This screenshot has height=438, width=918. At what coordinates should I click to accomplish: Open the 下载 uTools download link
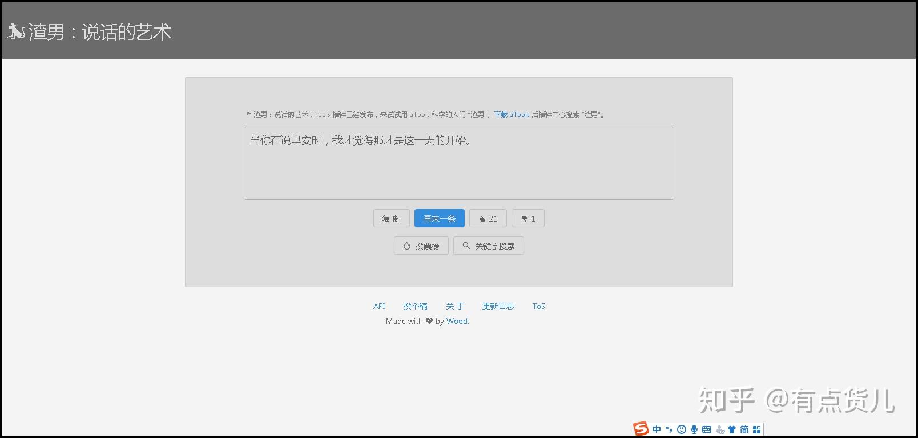point(512,115)
